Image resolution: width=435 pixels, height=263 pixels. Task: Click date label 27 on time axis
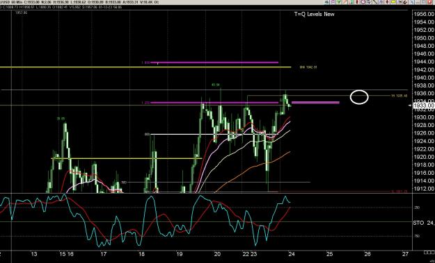[x=405, y=254]
